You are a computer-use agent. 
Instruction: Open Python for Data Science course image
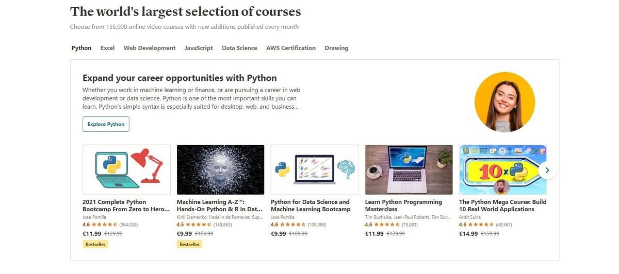click(x=315, y=169)
